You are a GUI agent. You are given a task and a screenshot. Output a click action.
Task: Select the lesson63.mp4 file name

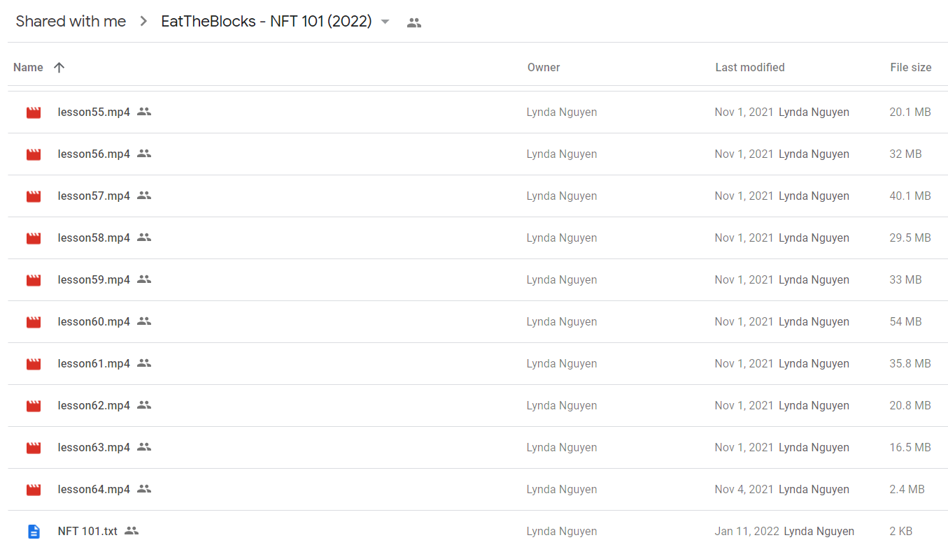tap(94, 448)
